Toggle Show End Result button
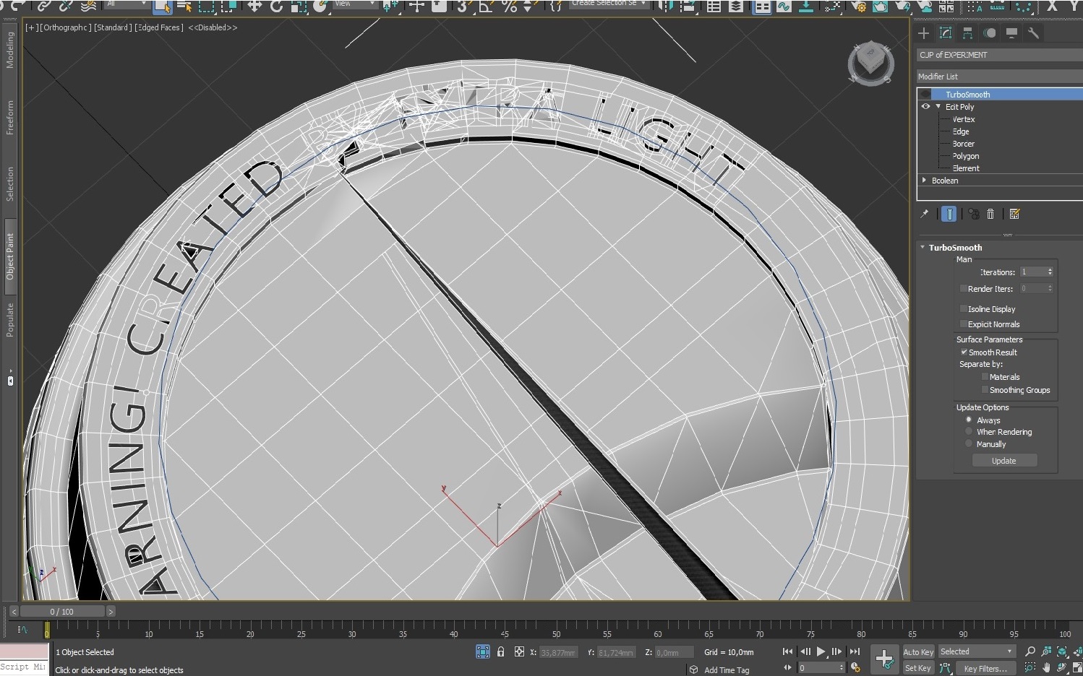Viewport: 1083px width, 676px height. pyautogui.click(x=949, y=214)
